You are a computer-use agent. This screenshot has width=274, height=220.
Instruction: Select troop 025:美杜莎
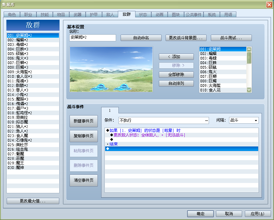pos(33,145)
